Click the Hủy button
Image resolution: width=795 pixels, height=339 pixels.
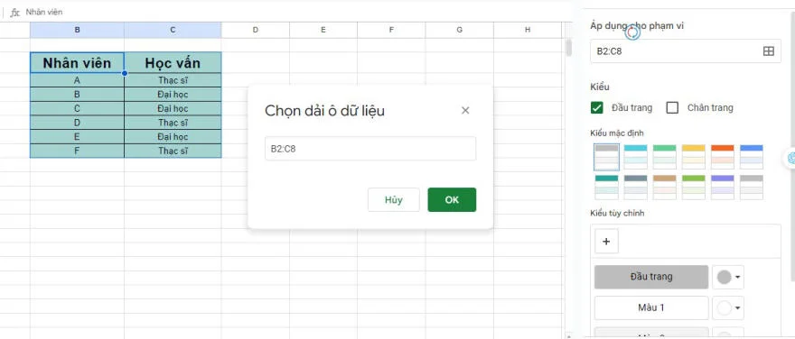point(394,199)
